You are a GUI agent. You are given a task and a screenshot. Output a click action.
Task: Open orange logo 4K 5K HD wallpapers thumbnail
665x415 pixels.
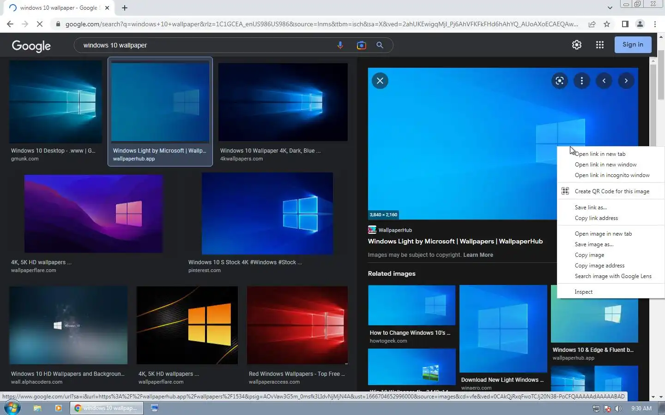point(187,326)
